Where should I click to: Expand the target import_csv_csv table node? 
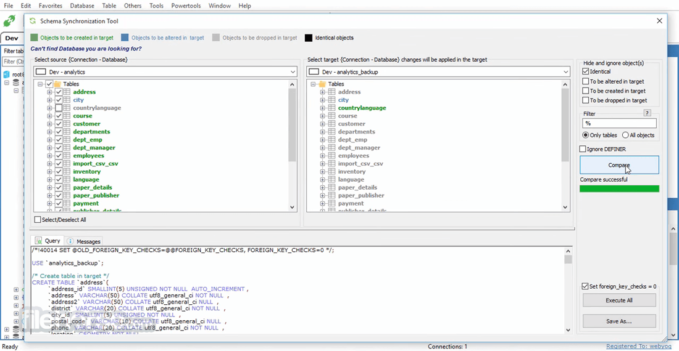click(322, 164)
